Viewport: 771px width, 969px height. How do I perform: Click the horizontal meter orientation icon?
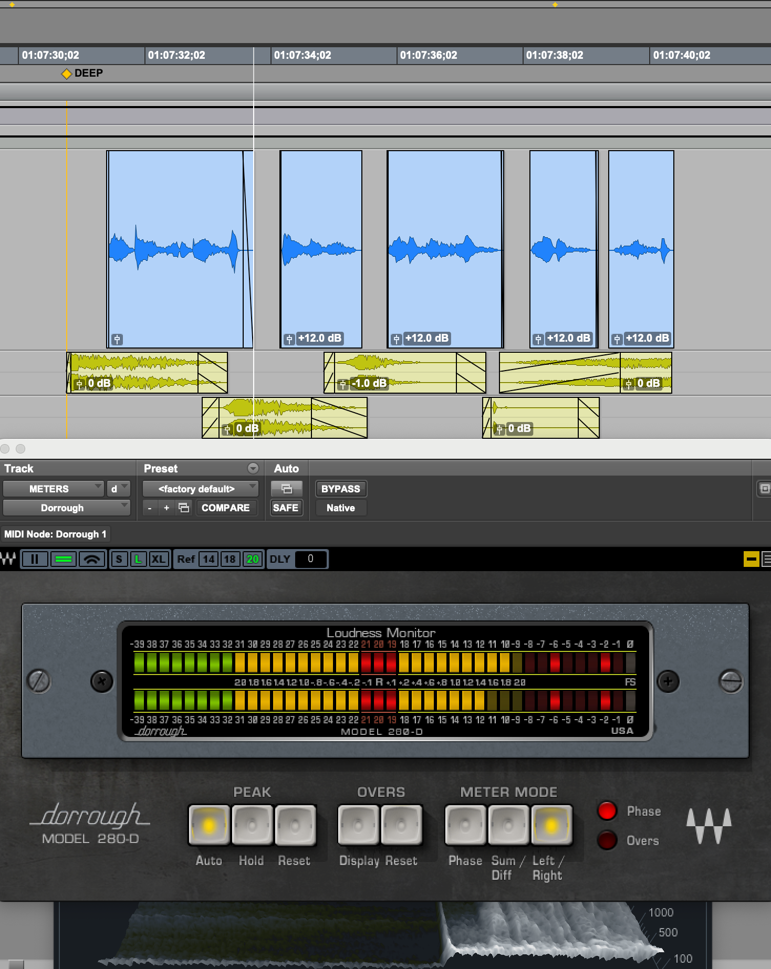64,559
